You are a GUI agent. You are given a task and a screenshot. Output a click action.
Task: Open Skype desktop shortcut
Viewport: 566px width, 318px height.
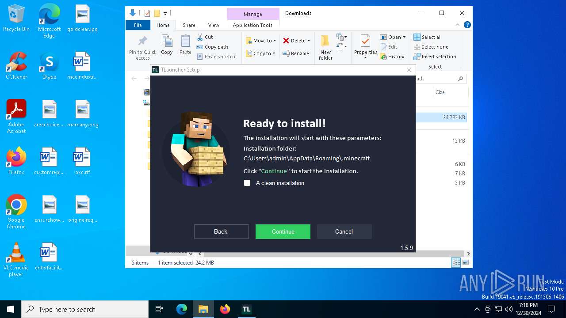point(49,66)
